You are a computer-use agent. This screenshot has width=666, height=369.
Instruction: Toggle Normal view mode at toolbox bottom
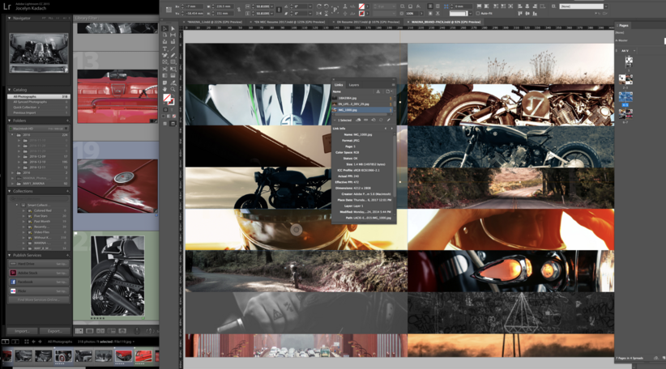coord(165,124)
